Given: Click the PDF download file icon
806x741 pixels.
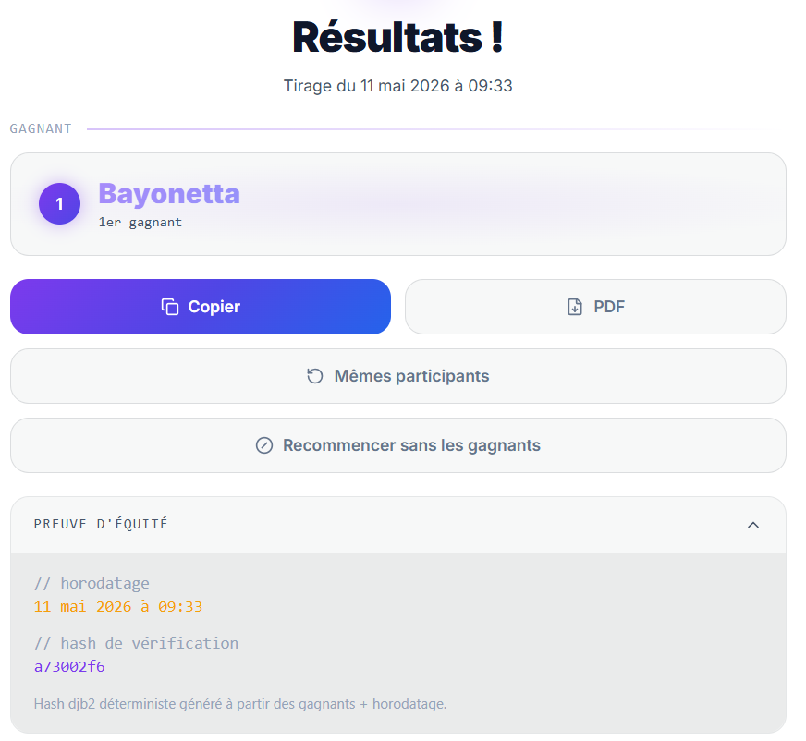Looking at the screenshot, I should (575, 307).
